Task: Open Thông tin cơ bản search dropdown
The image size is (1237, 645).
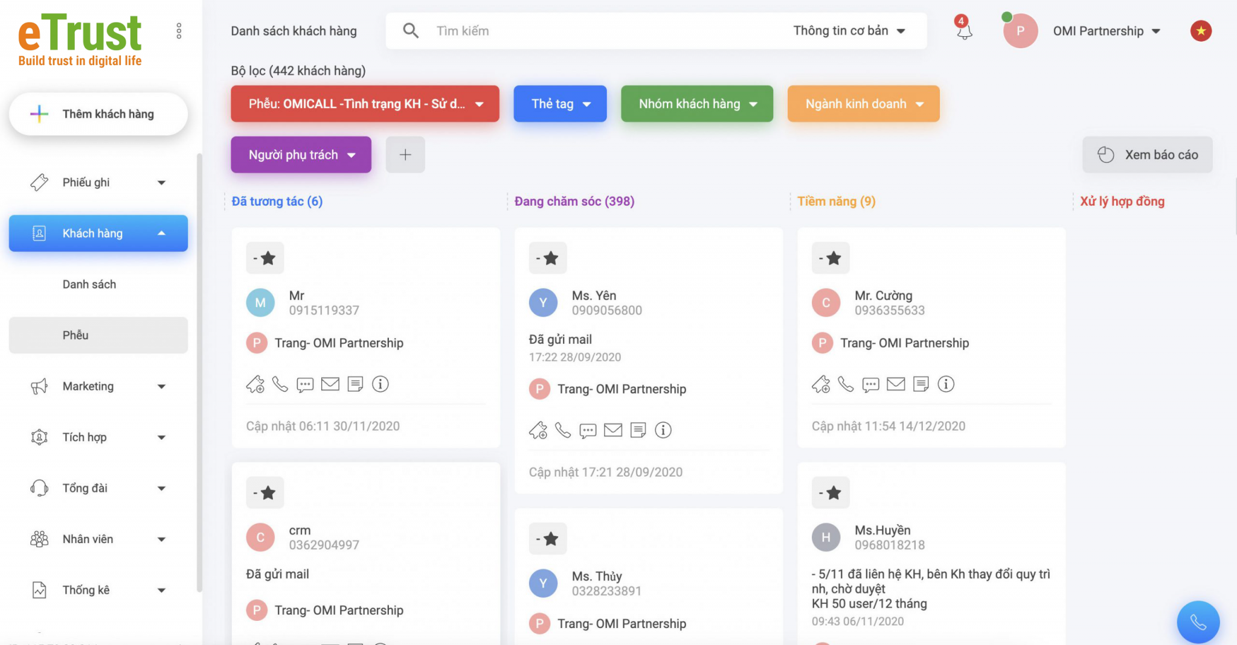Action: [x=849, y=31]
